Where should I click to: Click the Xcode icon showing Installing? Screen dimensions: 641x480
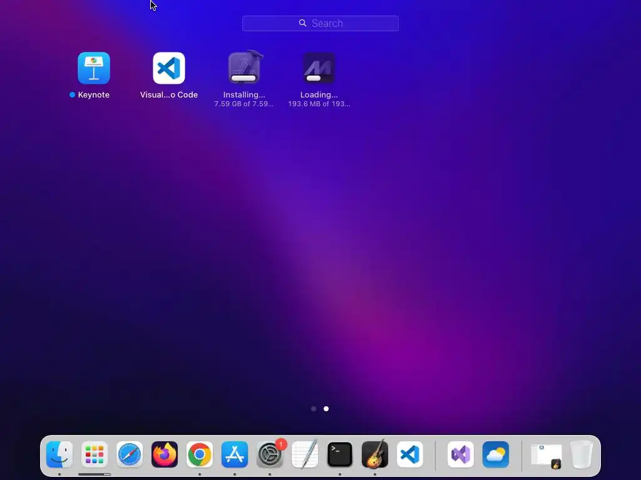pyautogui.click(x=245, y=67)
